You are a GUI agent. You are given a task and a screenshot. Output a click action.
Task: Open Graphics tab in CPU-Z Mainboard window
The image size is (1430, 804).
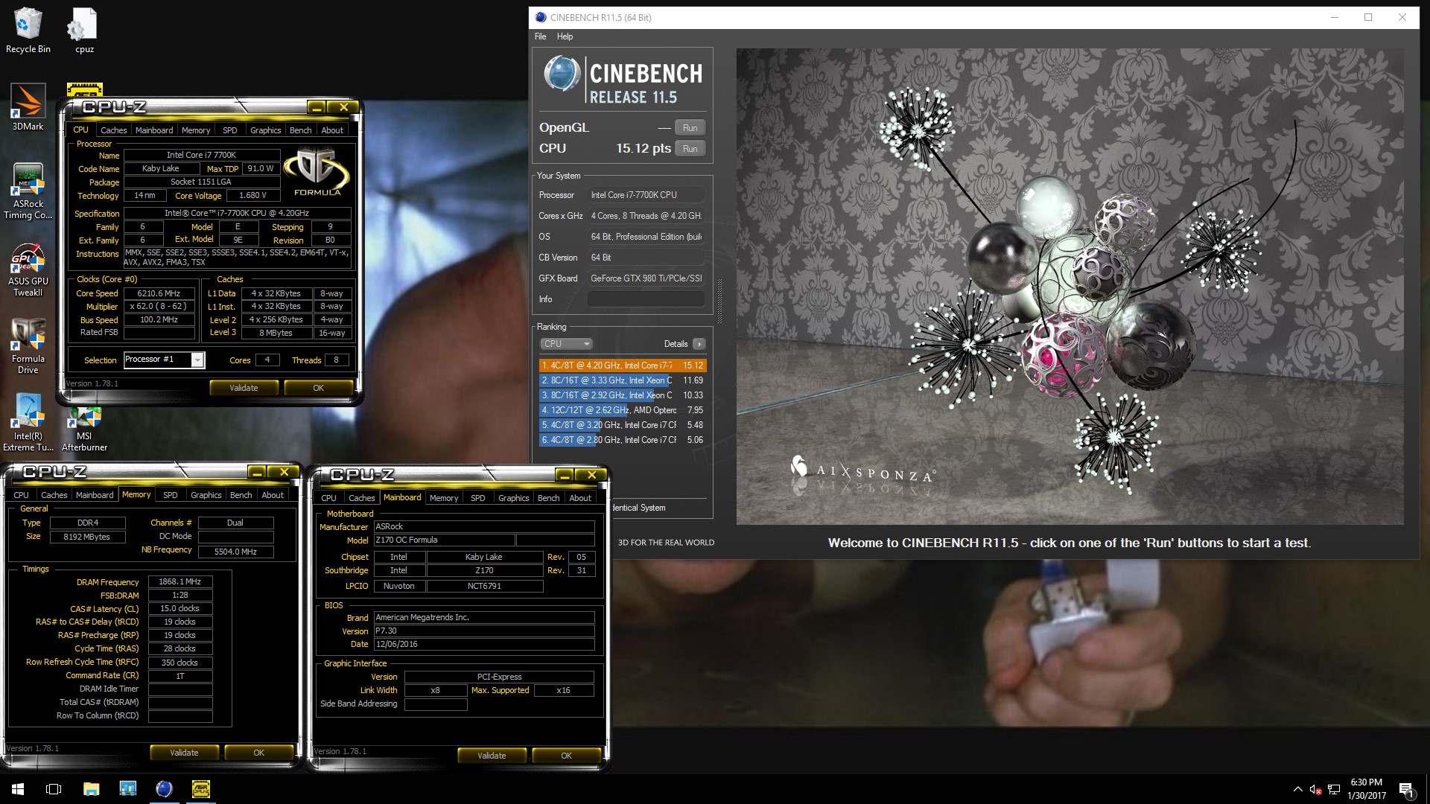point(514,498)
